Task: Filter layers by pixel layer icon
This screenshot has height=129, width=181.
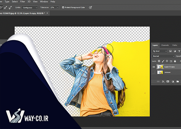Action: 170,51
